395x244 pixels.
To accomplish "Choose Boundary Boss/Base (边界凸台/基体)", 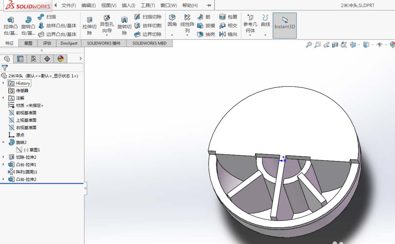I will click(x=57, y=34).
